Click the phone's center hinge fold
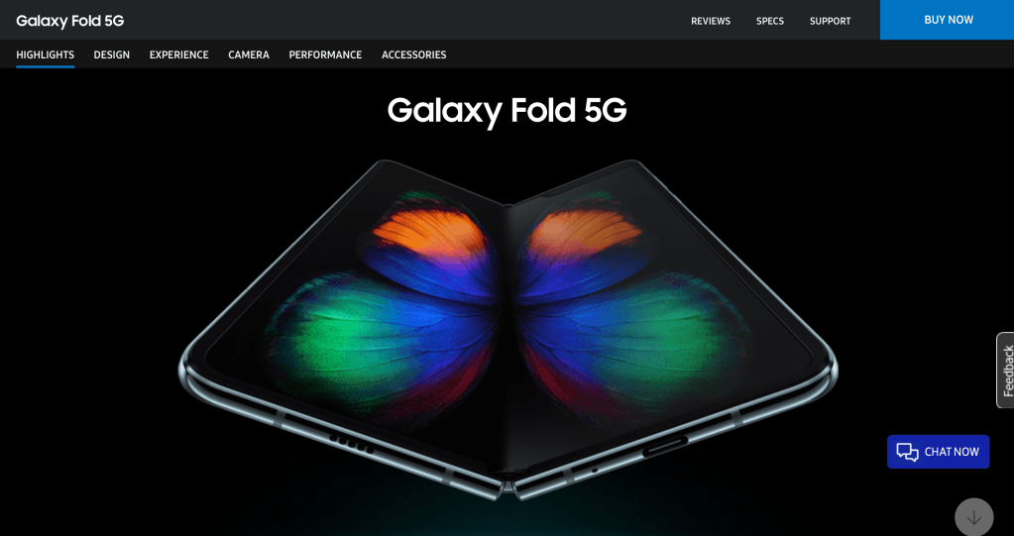The height and width of the screenshot is (536, 1014). pyautogui.click(x=507, y=343)
